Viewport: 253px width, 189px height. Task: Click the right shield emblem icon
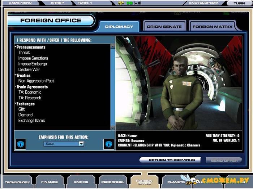[x=108, y=144]
